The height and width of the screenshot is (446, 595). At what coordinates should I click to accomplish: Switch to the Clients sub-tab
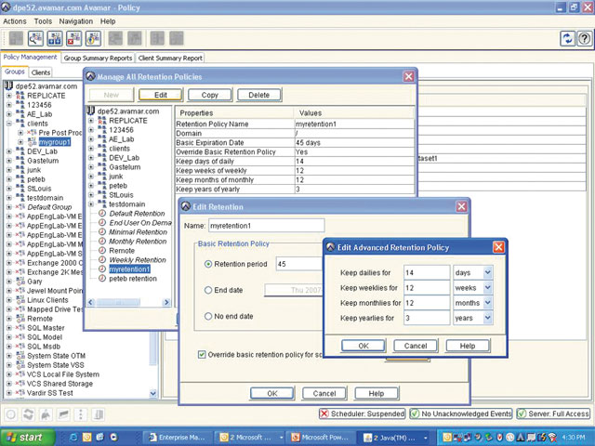(x=41, y=72)
